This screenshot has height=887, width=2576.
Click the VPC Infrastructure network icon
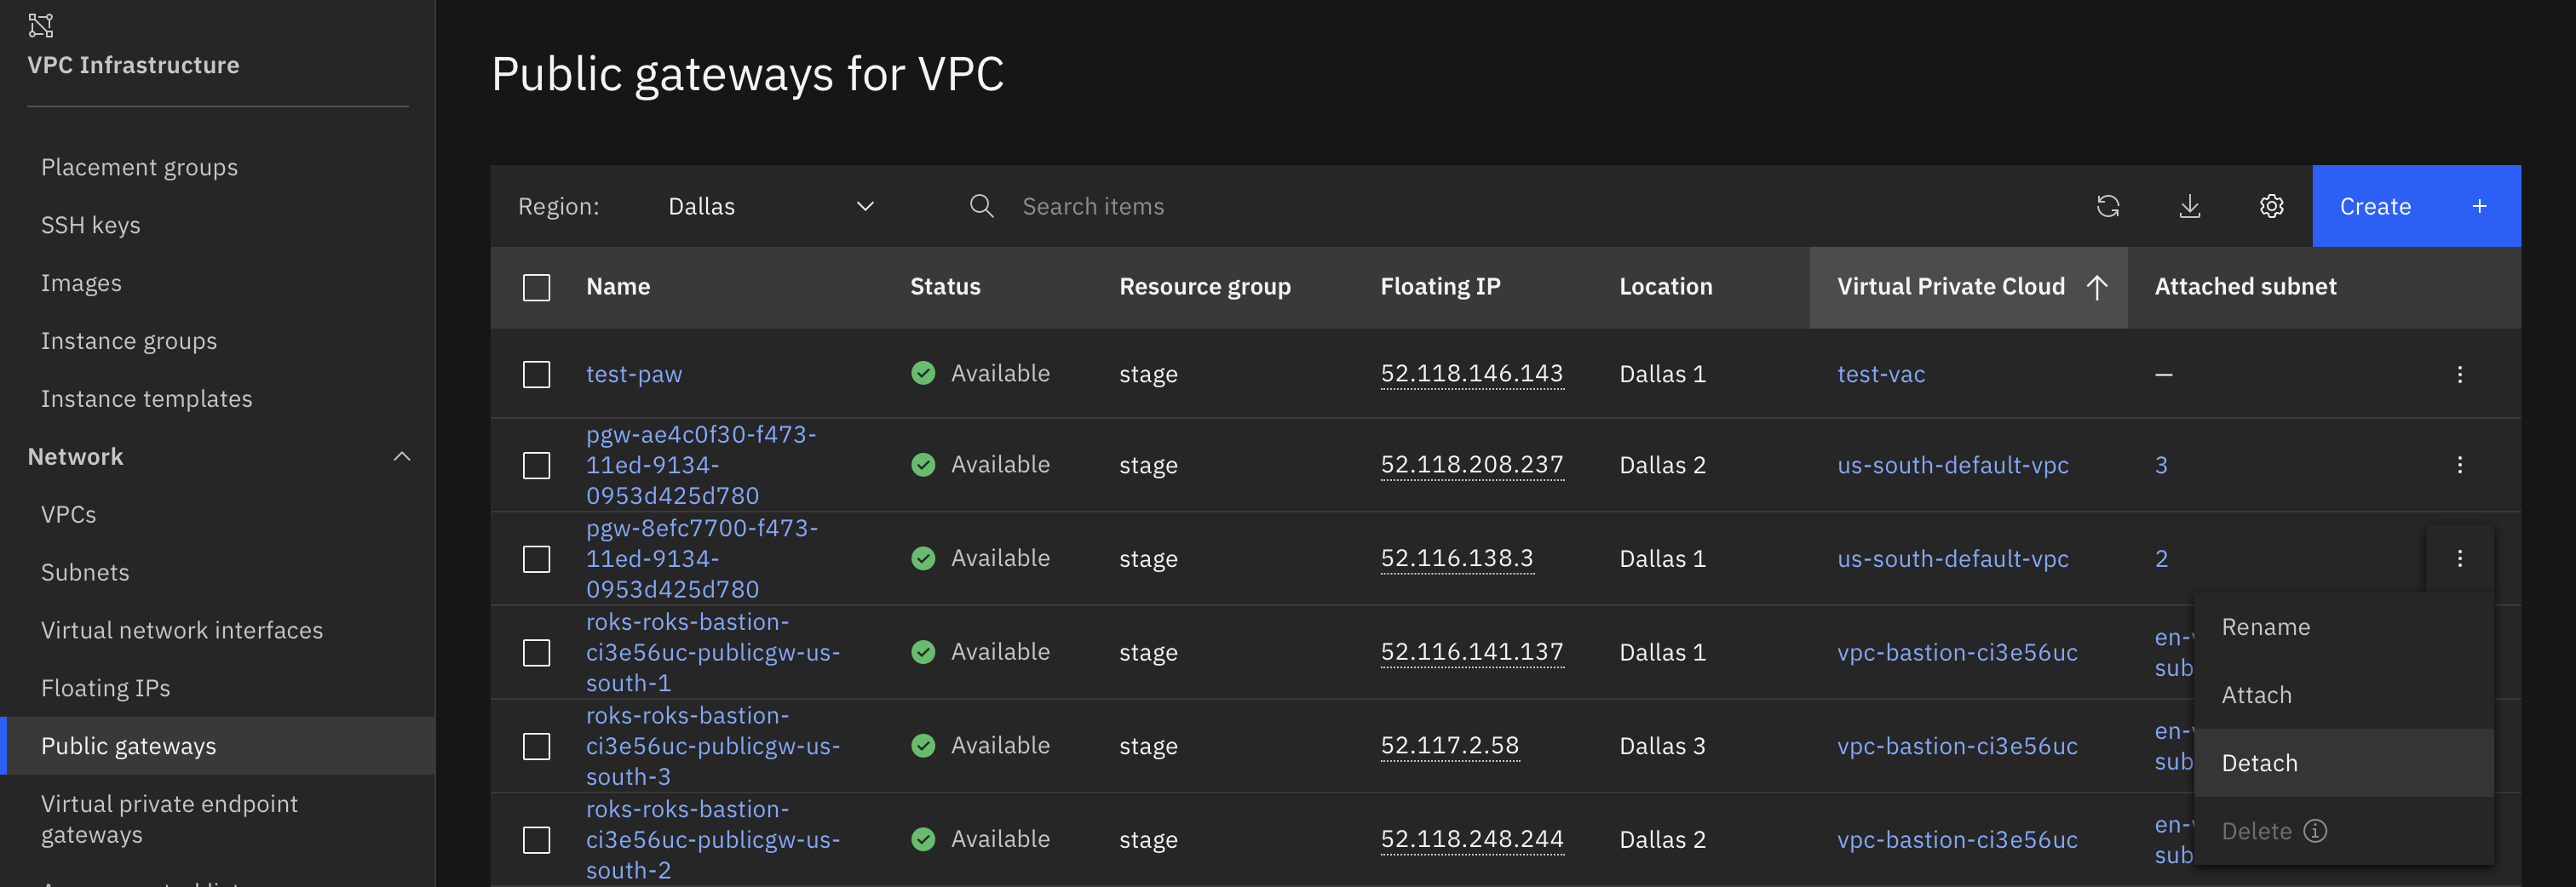pyautogui.click(x=40, y=25)
